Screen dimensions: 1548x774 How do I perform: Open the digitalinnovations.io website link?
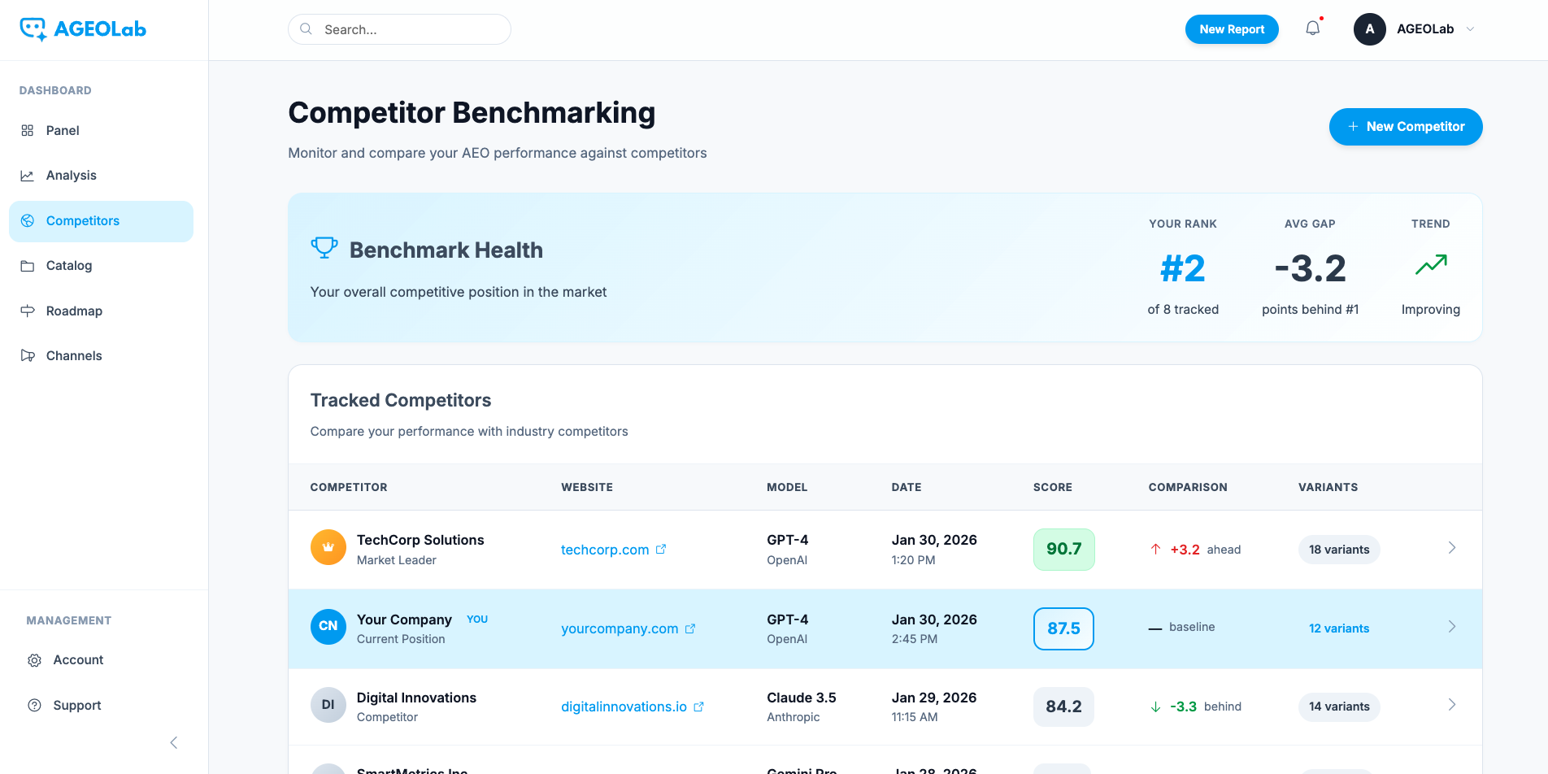click(624, 707)
